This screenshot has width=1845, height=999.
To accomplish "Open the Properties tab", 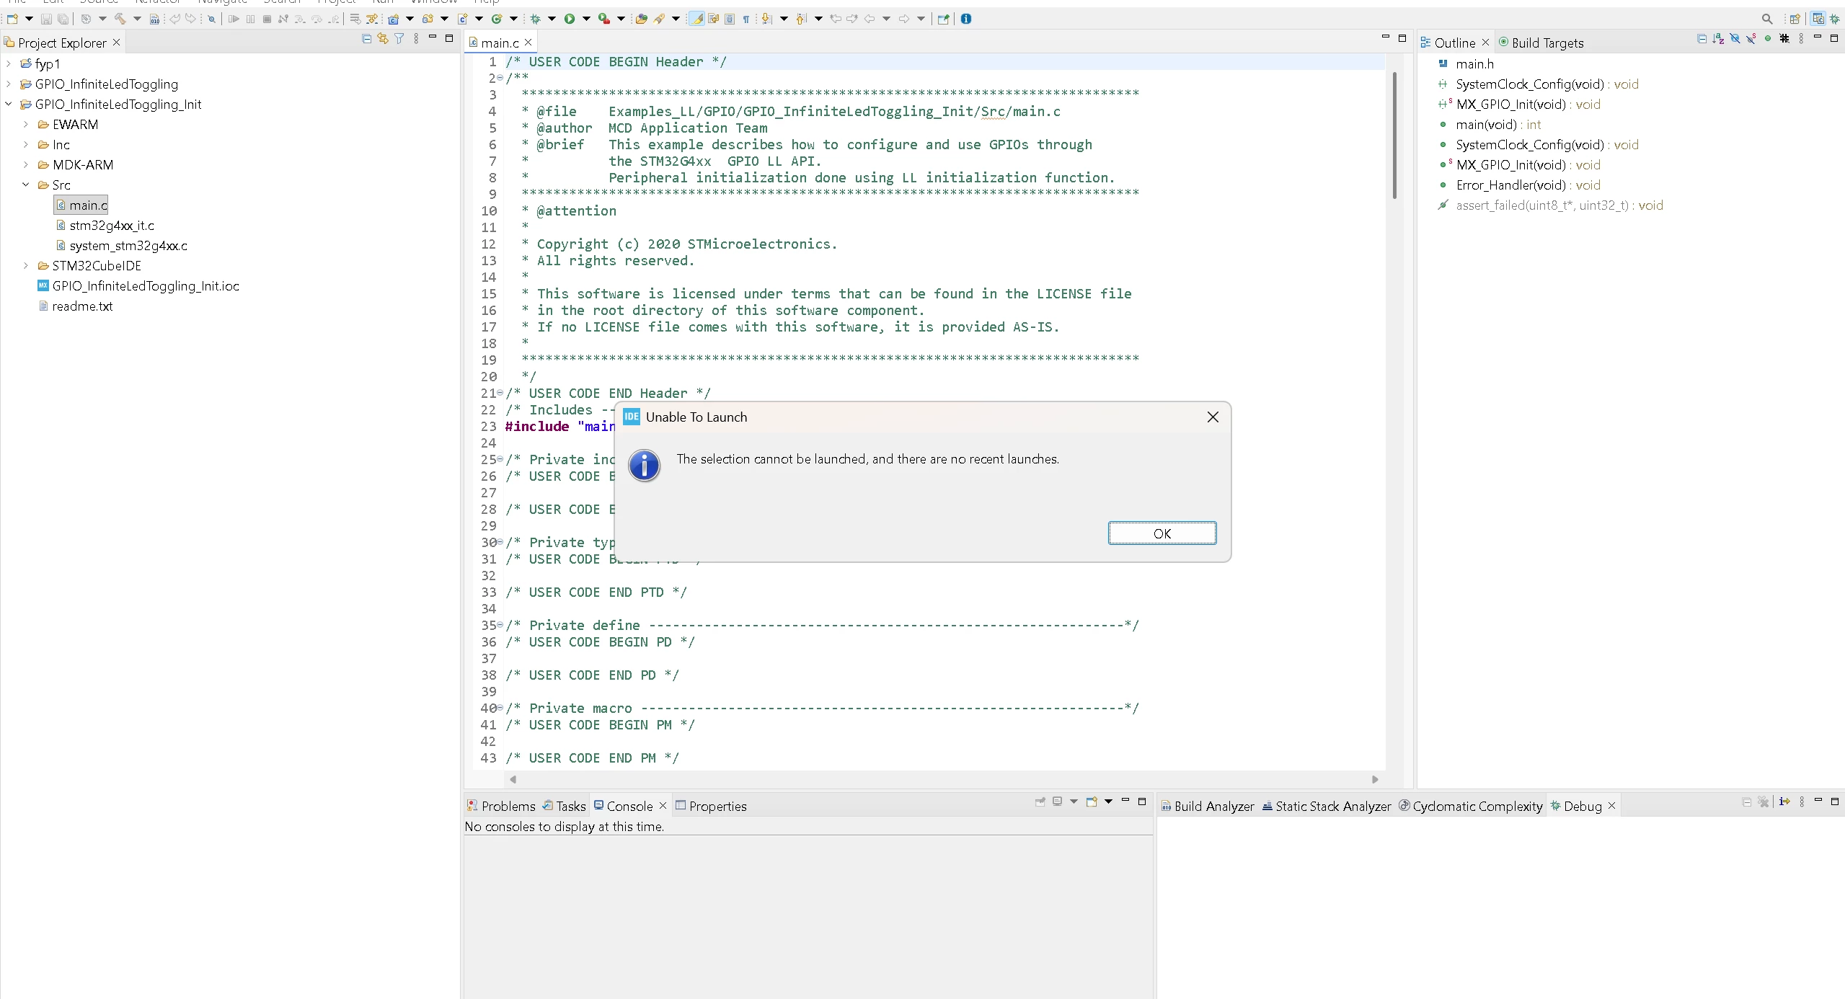I will point(711,806).
